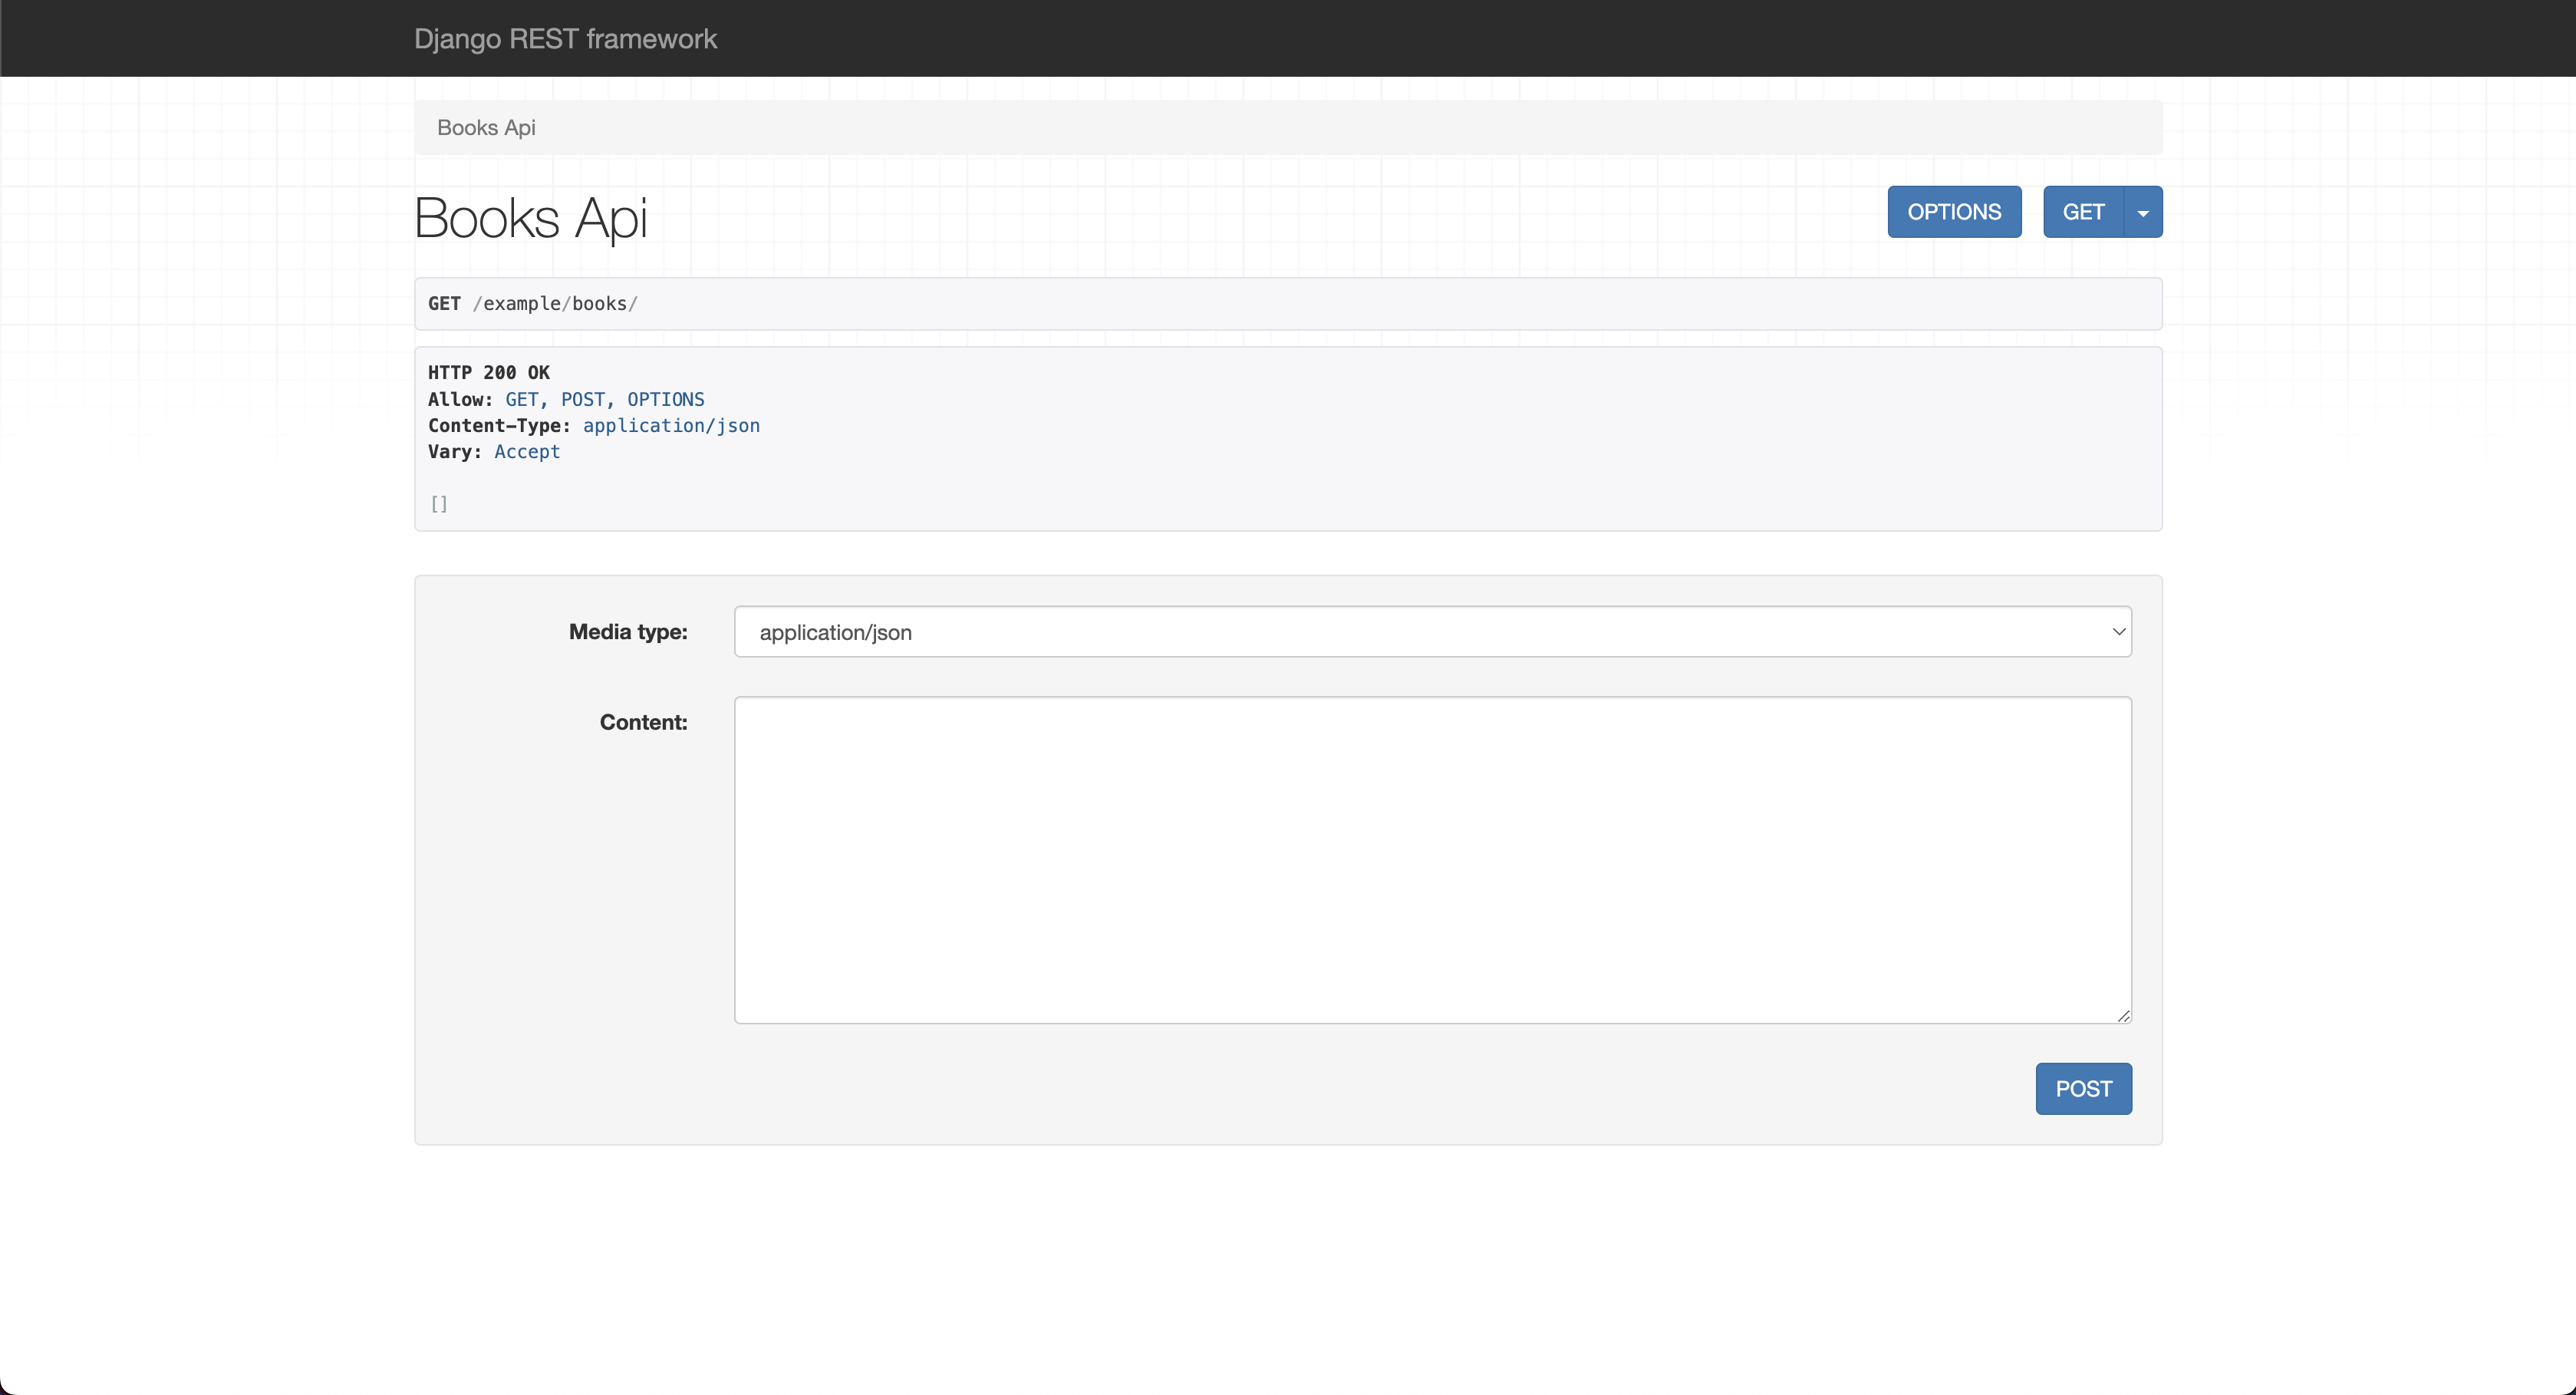Open the Books Api breadcrumb link
Viewport: 2576px width, 1395px height.
pos(486,128)
